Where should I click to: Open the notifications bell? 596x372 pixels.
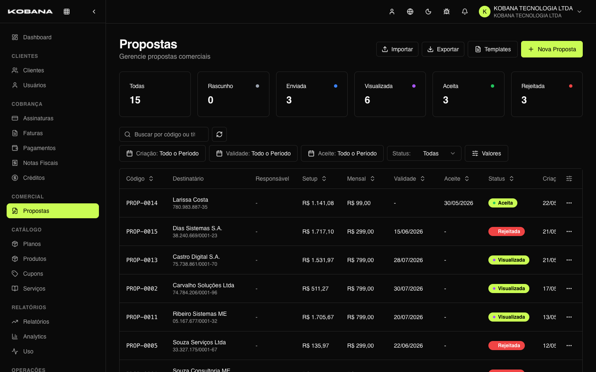[x=465, y=12]
